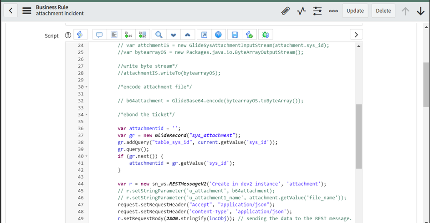Image resolution: width=430 pixels, height=223 pixels.
Task: Toggle comment using speech bubble icon
Action: point(99,35)
